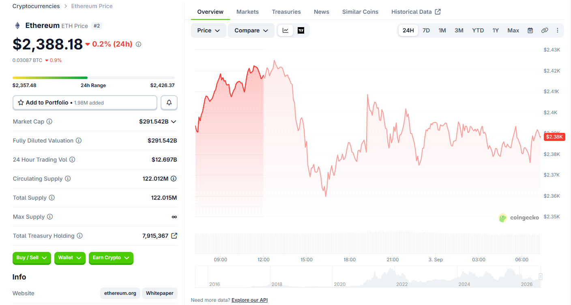The image size is (571, 305).
Task: Select the 1M time range
Action: tap(442, 30)
